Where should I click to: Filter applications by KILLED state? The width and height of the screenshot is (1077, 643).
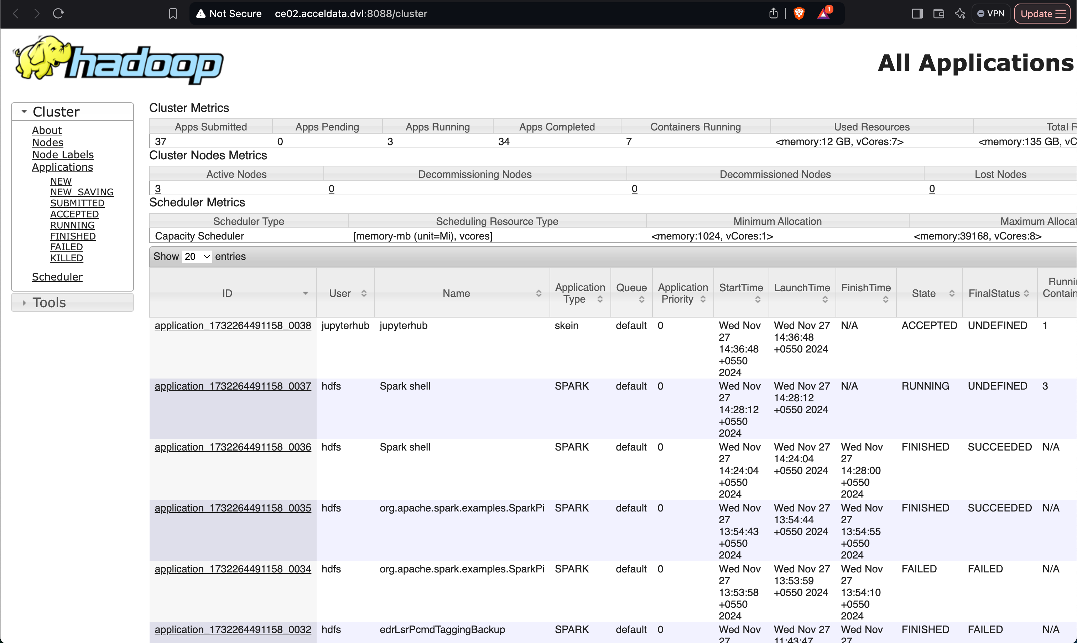(67, 258)
